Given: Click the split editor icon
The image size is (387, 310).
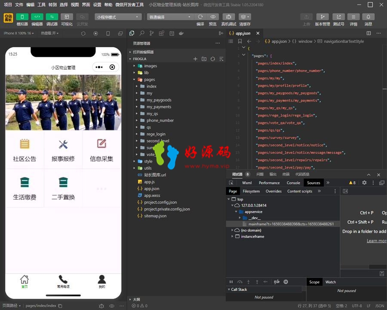Looking at the screenshot, I should pos(369,33).
